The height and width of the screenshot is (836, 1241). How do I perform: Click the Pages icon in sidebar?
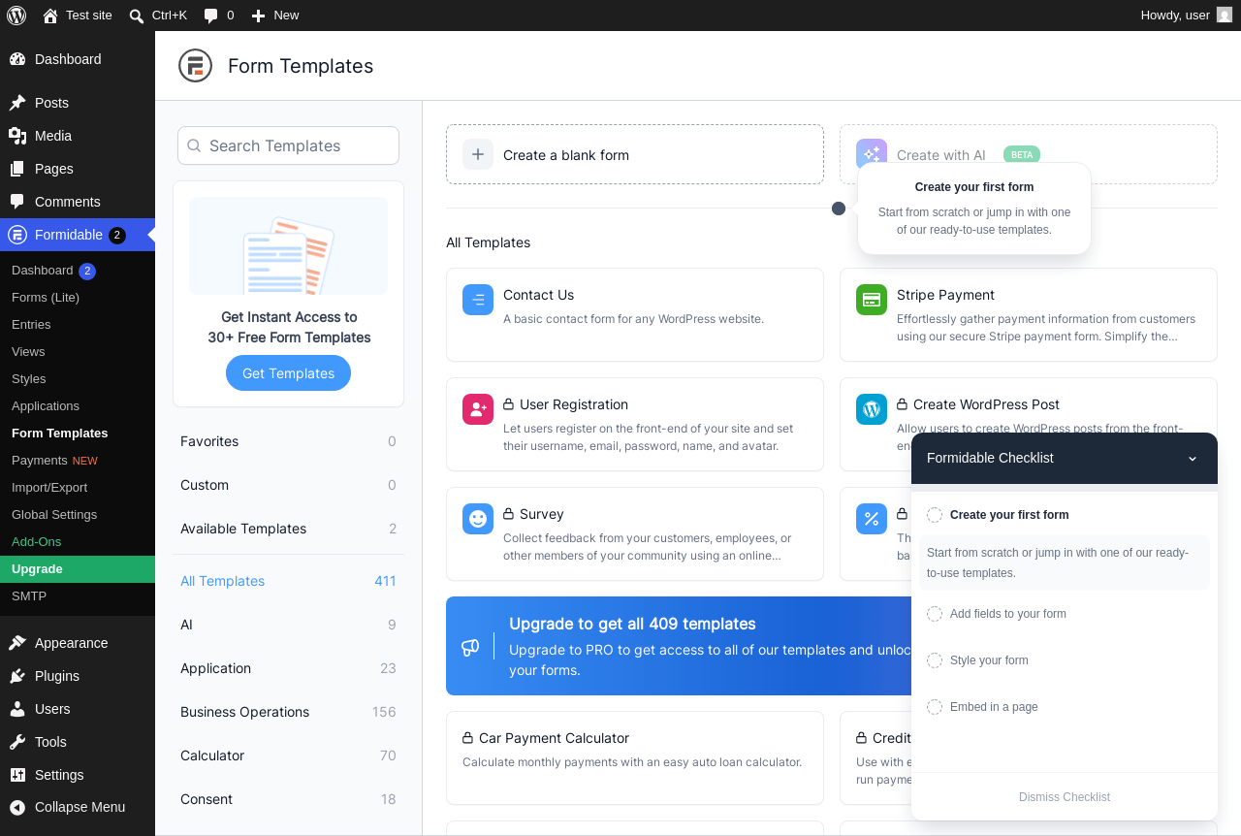17,169
